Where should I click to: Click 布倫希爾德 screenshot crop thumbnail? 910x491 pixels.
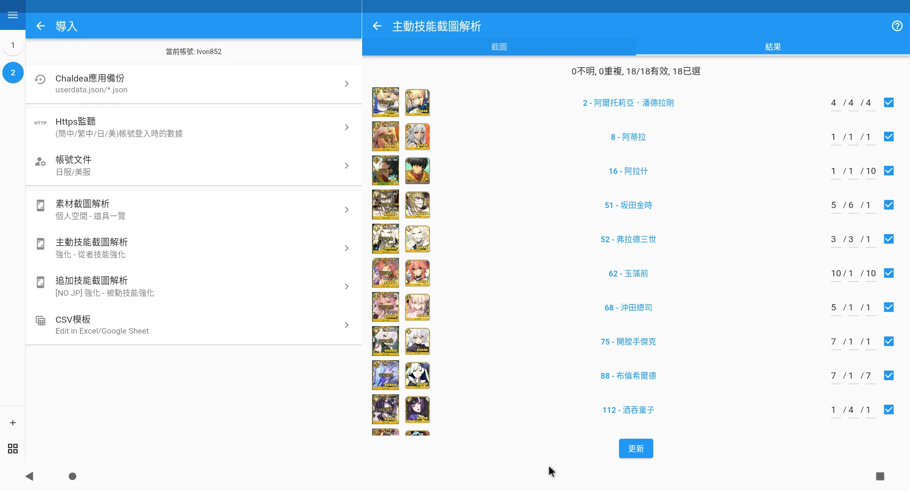(385, 375)
